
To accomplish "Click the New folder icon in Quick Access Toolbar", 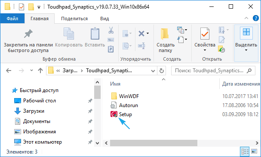I will 31,7.
